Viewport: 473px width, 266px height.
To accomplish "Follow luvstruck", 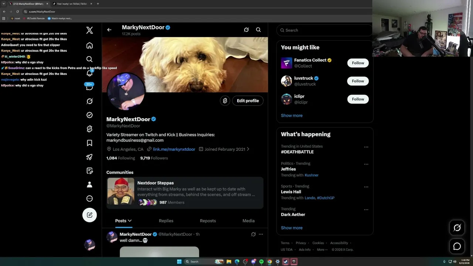I will click(358, 81).
